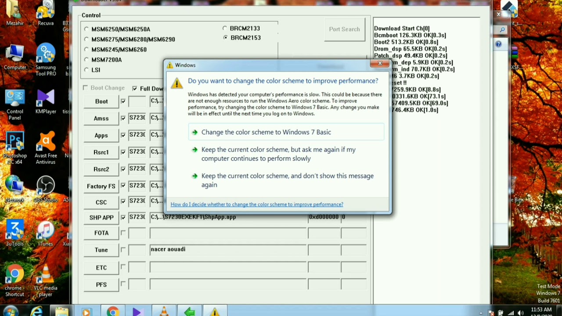The height and width of the screenshot is (316, 562).
Task: Launch Samsung Tool PRO shortcut
Action: click(x=46, y=60)
